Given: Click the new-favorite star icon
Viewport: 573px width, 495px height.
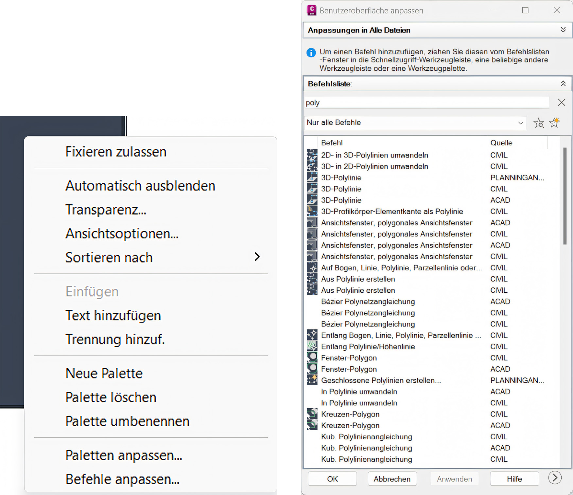Looking at the screenshot, I should pos(554,123).
